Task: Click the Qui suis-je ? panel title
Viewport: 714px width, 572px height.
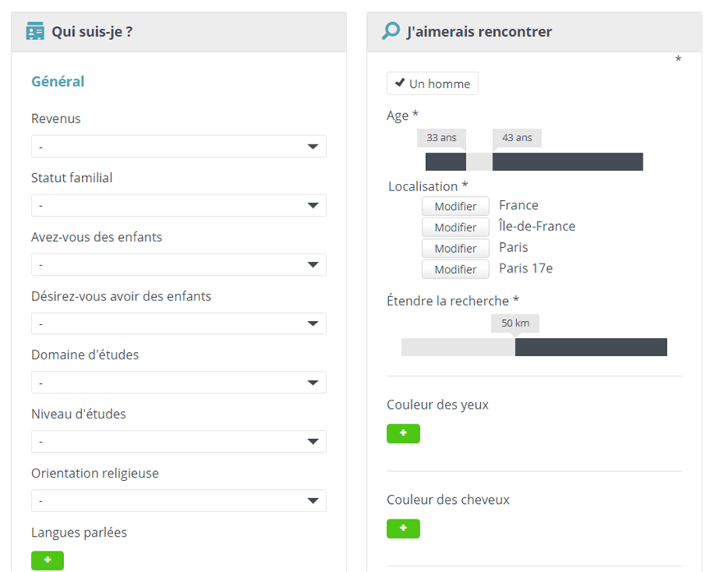Action: (92, 31)
